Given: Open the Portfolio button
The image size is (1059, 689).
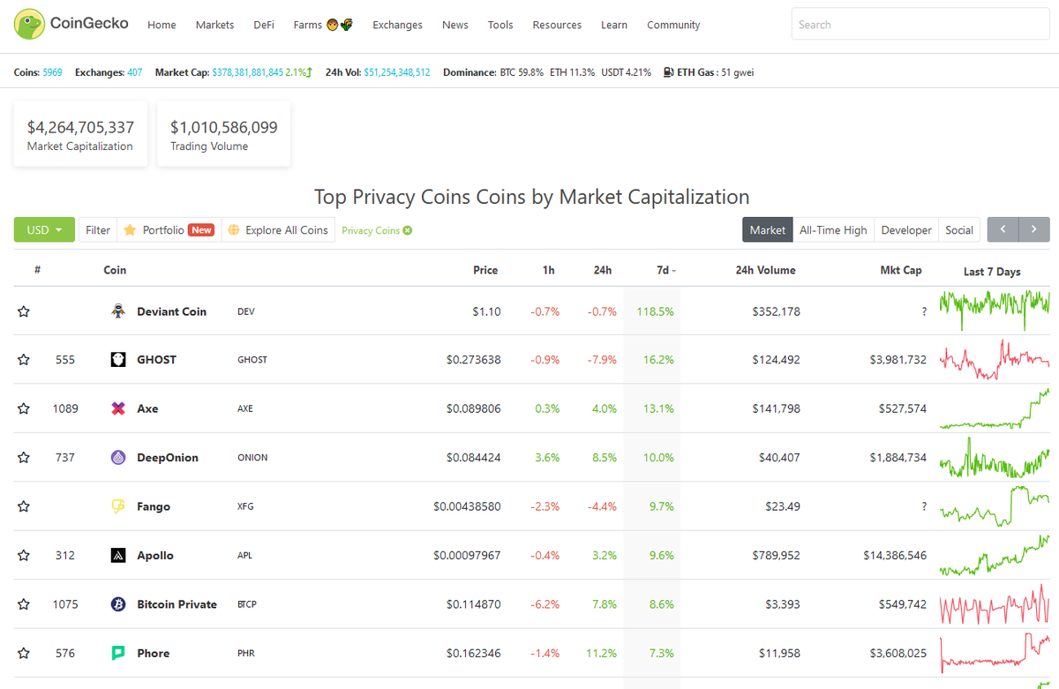Looking at the screenshot, I should pyautogui.click(x=169, y=229).
